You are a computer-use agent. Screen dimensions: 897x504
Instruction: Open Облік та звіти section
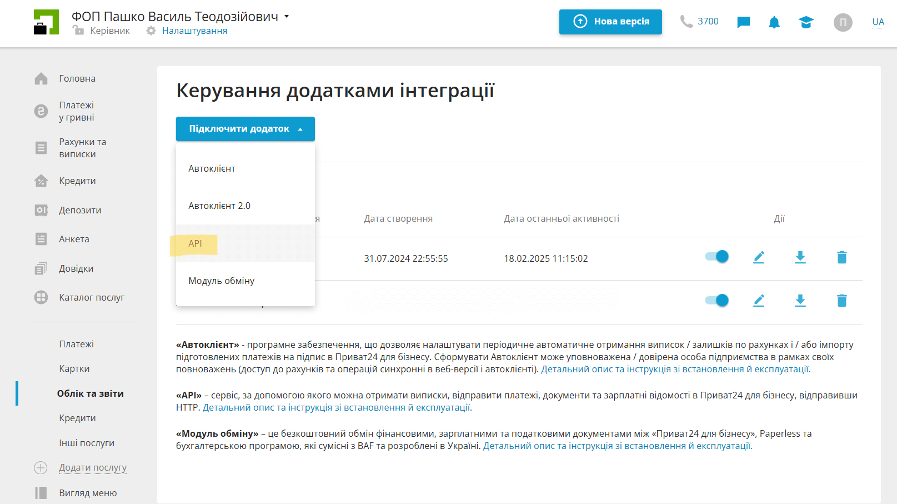click(91, 393)
